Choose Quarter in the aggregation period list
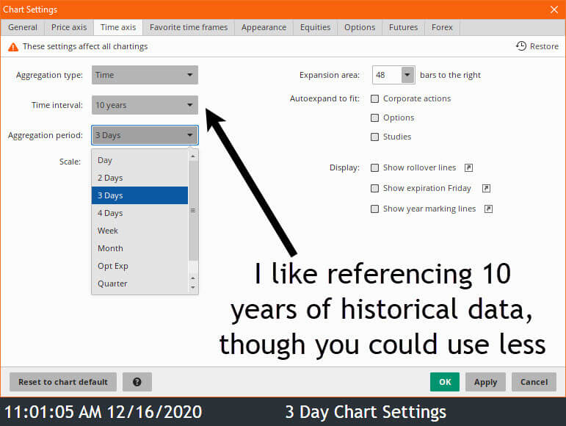566x426 pixels. tap(112, 284)
